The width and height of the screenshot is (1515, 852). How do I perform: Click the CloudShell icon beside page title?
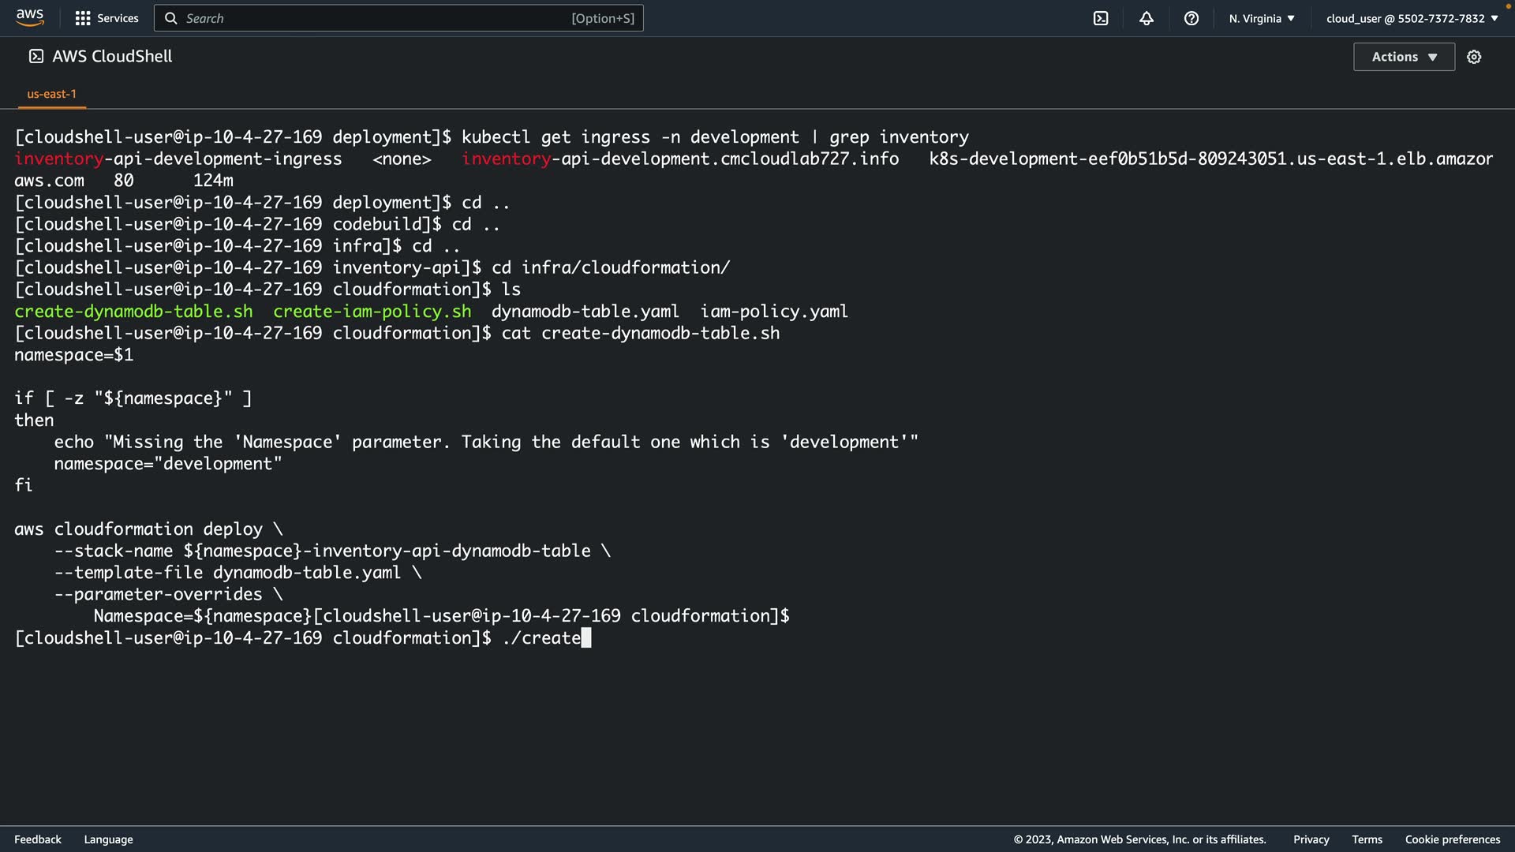tap(36, 56)
